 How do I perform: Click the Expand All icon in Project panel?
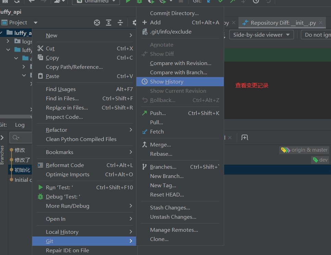(109, 23)
